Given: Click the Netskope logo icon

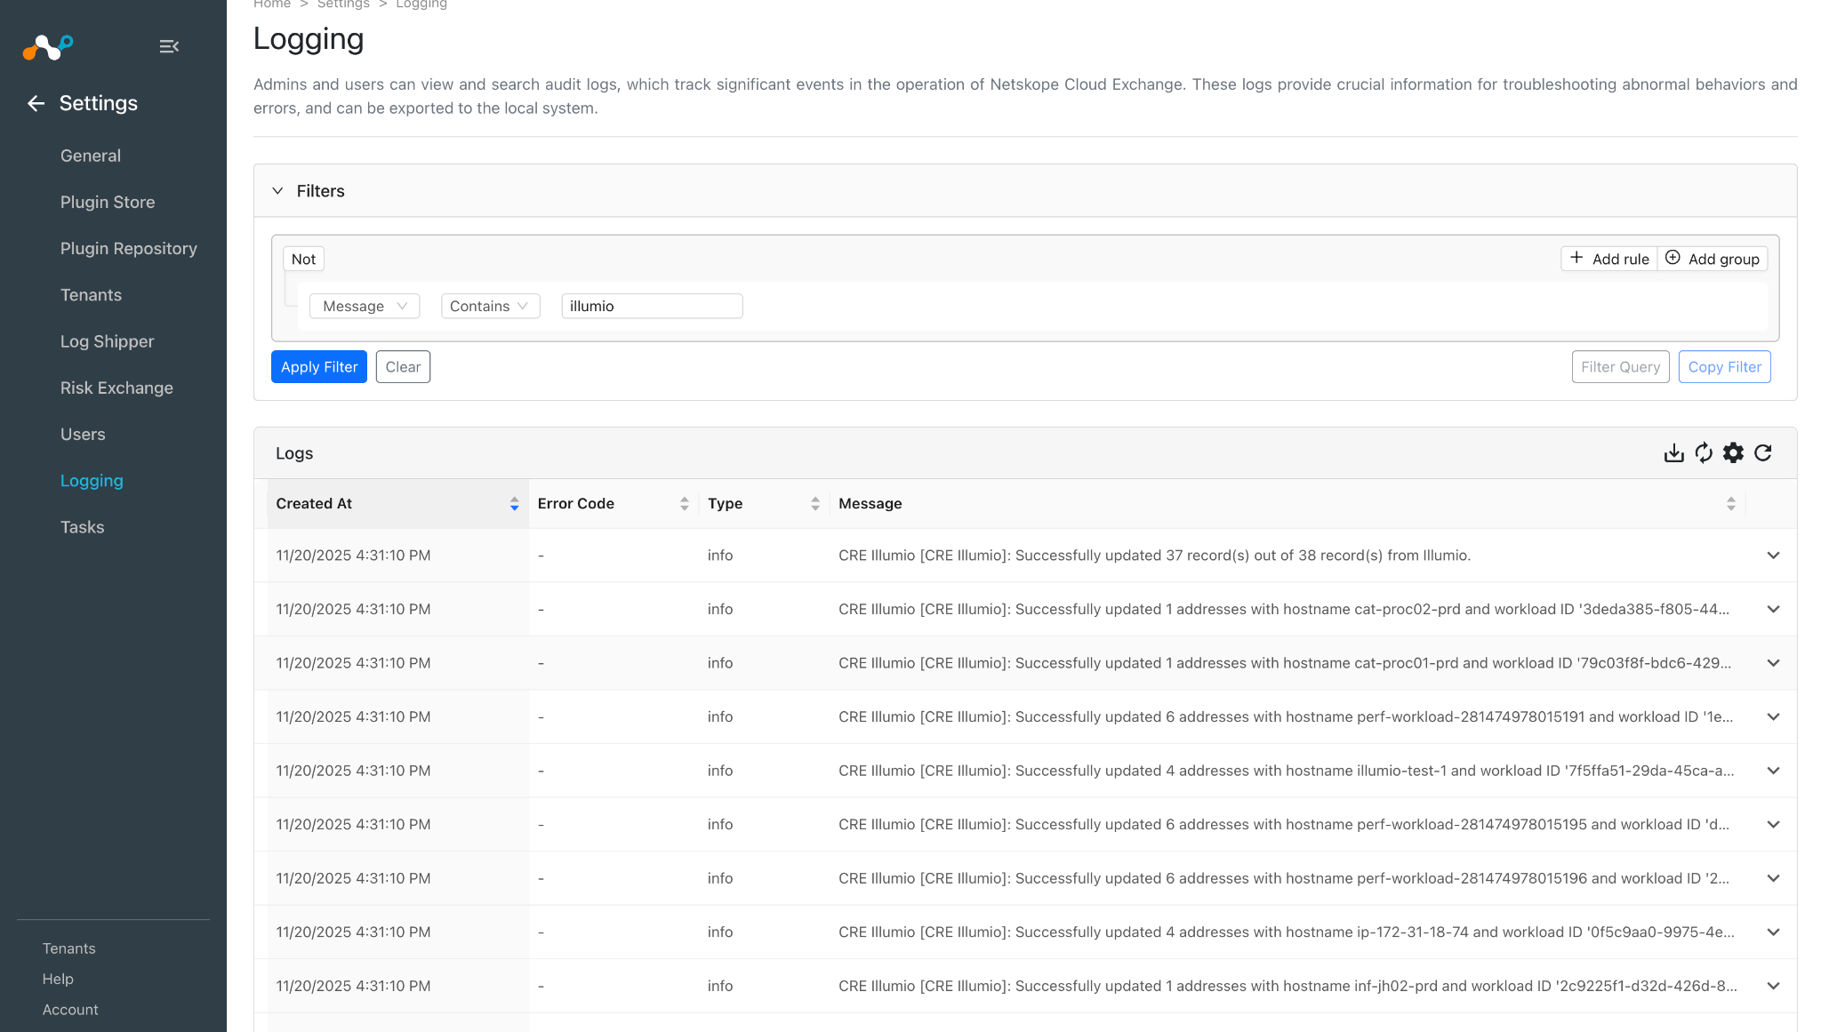Looking at the screenshot, I should click(x=48, y=46).
